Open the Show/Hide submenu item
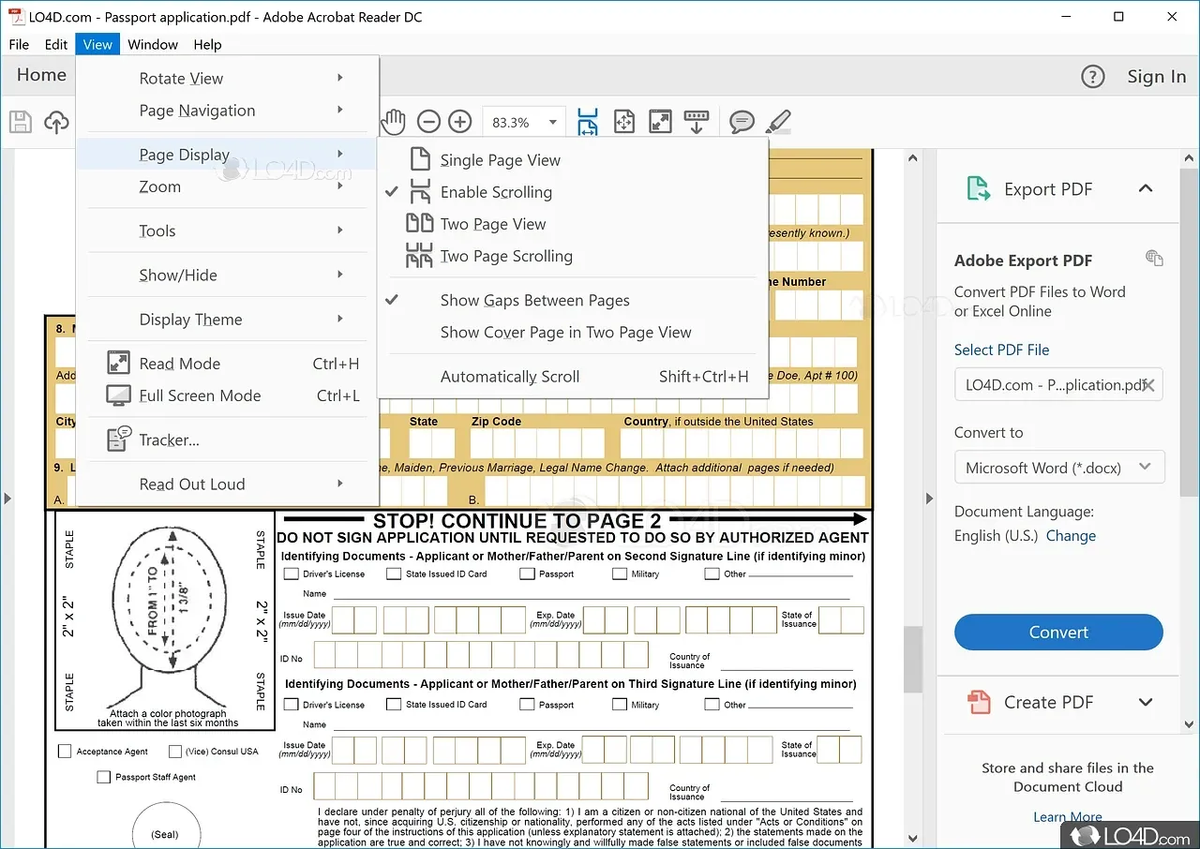The width and height of the screenshot is (1200, 849). 228,275
